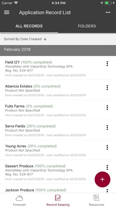Screen dimensions: 116x207
Task: Select the ALL RECORDS tab
Action: [29, 26]
